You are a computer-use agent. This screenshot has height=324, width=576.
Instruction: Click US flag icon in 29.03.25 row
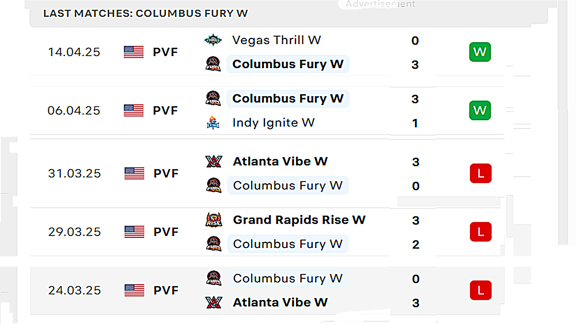pyautogui.click(x=134, y=232)
